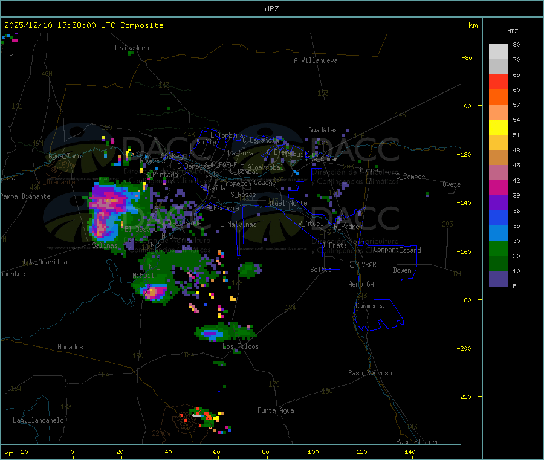544x460 pixels.
Task: Select the Punta_Agua label
Action: [276, 411]
